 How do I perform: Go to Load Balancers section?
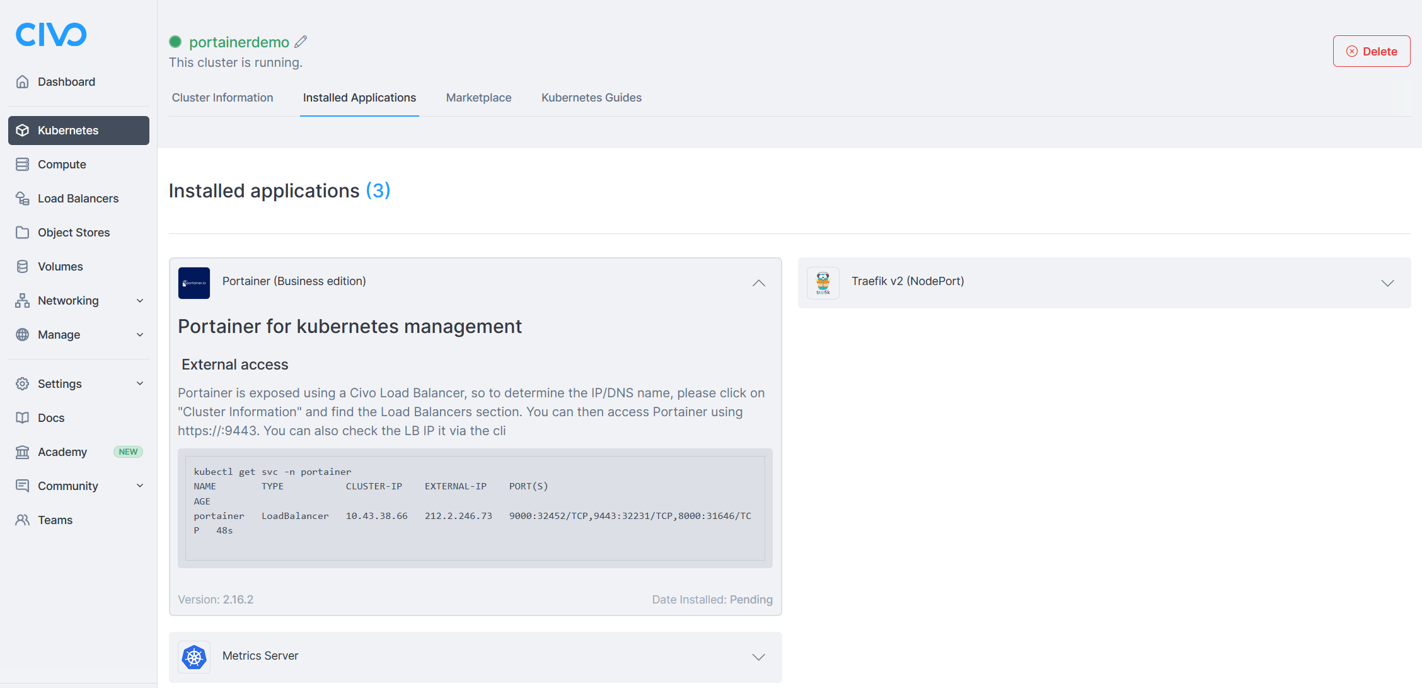[x=79, y=198]
